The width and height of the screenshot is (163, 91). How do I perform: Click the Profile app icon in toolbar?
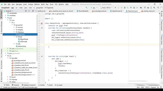(x=131, y=8)
